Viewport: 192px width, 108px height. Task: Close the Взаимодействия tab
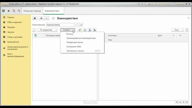(x=62, y=9)
